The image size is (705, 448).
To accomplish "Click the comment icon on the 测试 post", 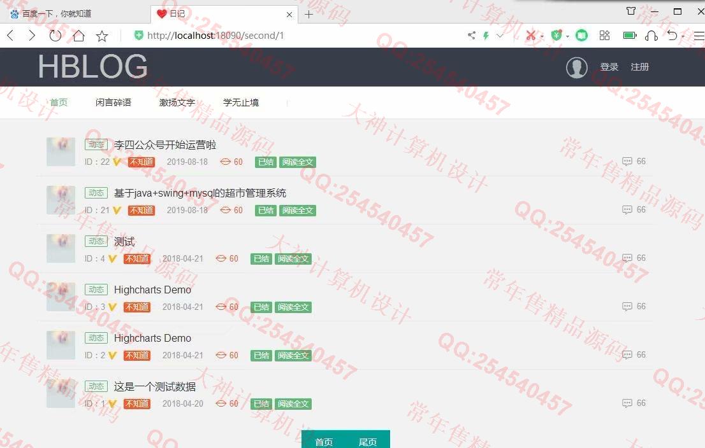I will click(627, 258).
